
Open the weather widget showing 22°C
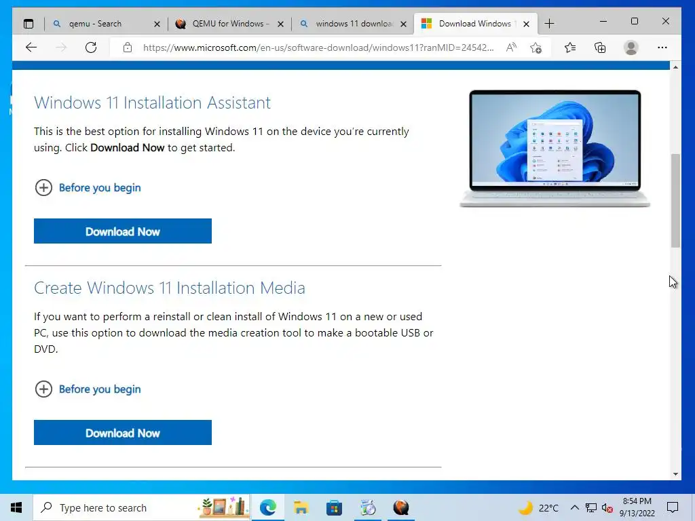click(538, 507)
